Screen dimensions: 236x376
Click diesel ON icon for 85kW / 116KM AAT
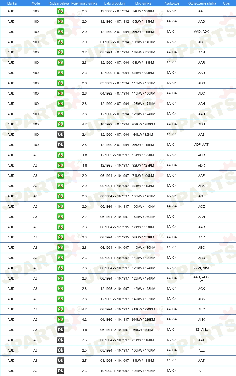(x=61, y=340)
